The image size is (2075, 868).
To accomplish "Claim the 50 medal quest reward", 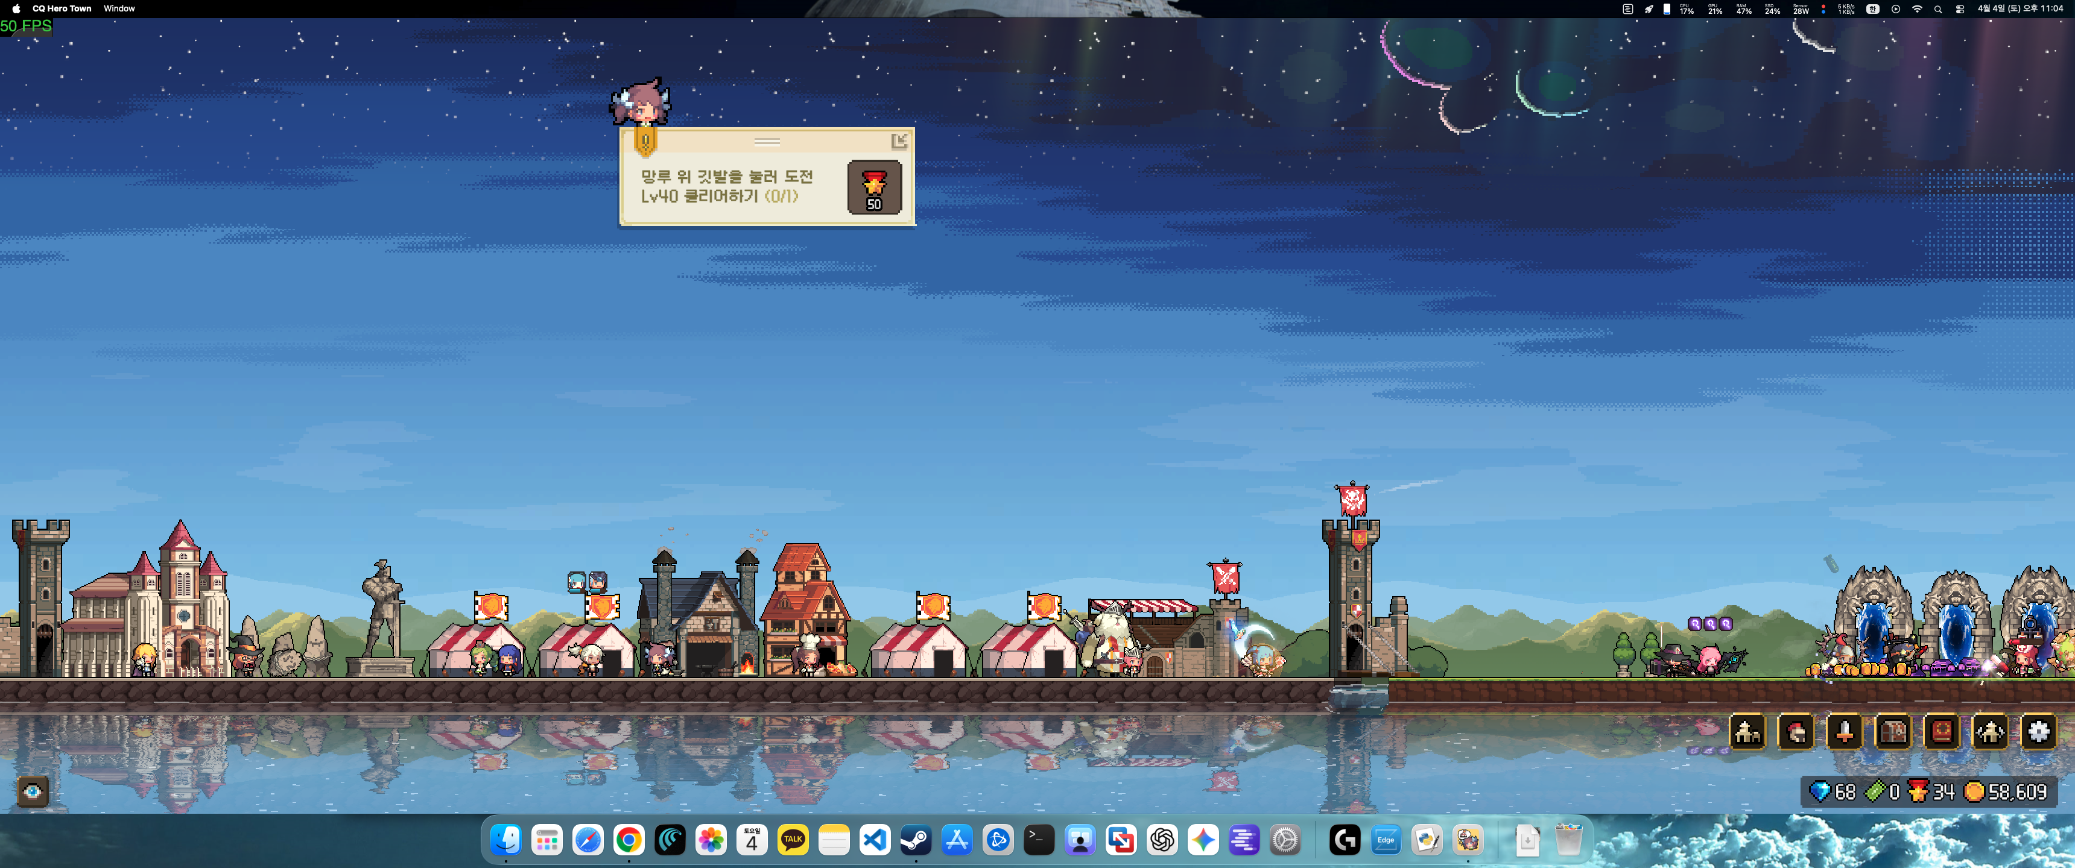I will point(874,187).
